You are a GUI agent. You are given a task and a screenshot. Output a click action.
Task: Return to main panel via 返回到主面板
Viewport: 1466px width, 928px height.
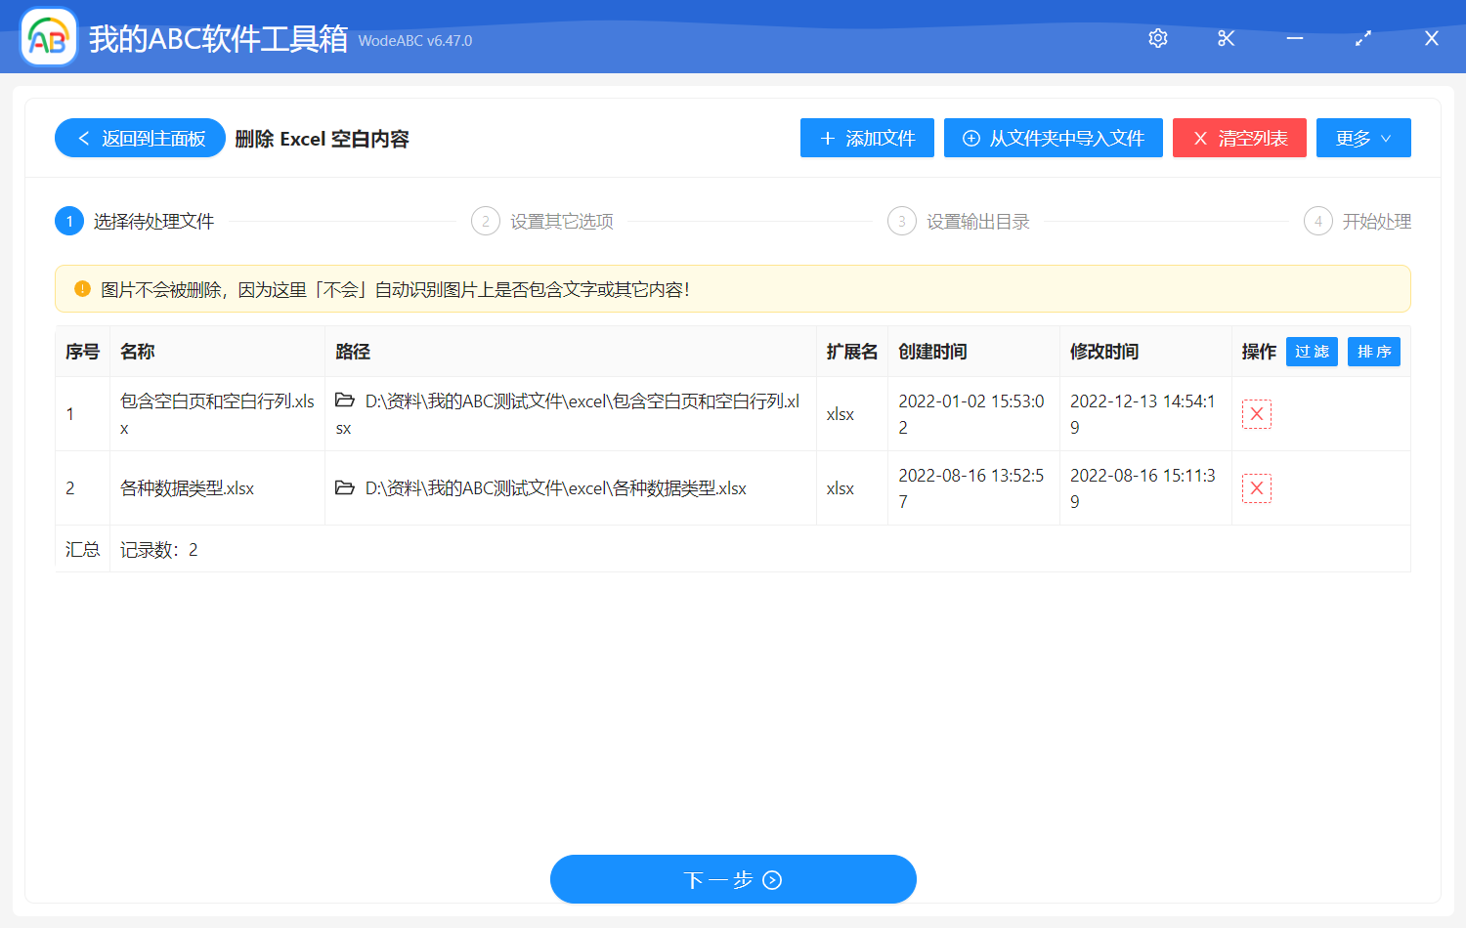140,138
